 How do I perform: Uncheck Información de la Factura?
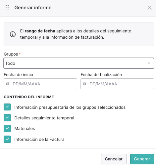tap(7, 139)
